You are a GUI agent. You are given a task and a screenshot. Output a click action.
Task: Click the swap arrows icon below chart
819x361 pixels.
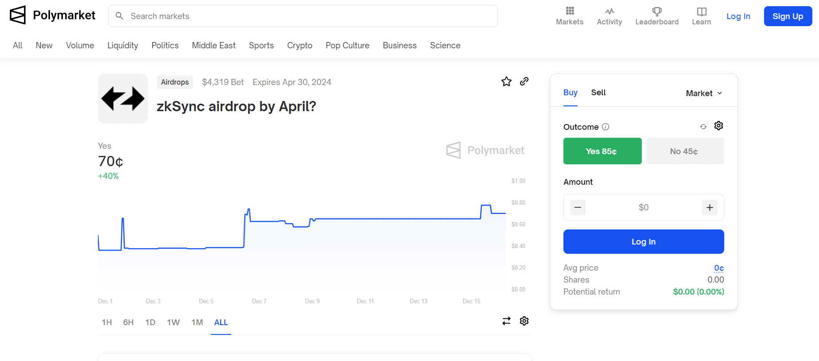click(x=506, y=321)
